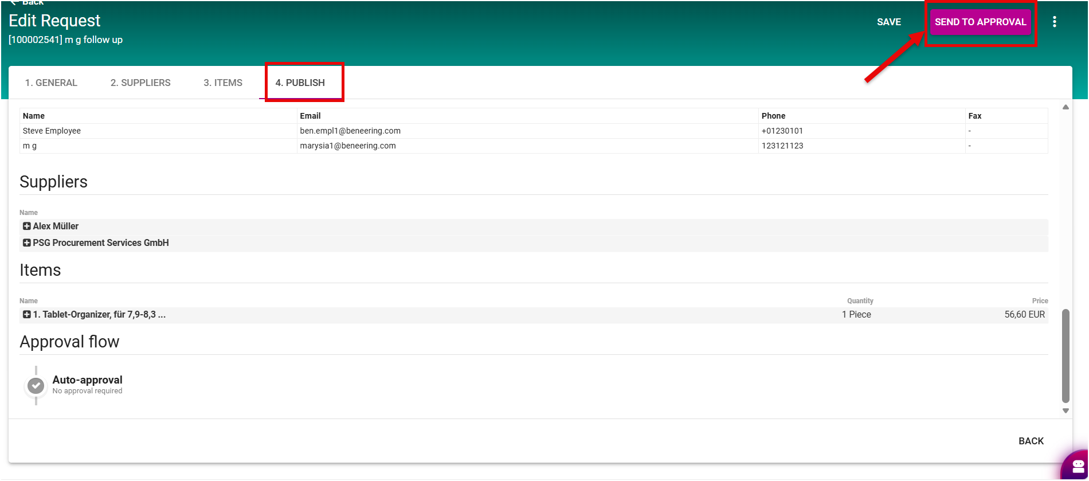This screenshot has height=481, width=1089.
Task: Switch to the 1. GENERAL tab
Action: point(51,83)
